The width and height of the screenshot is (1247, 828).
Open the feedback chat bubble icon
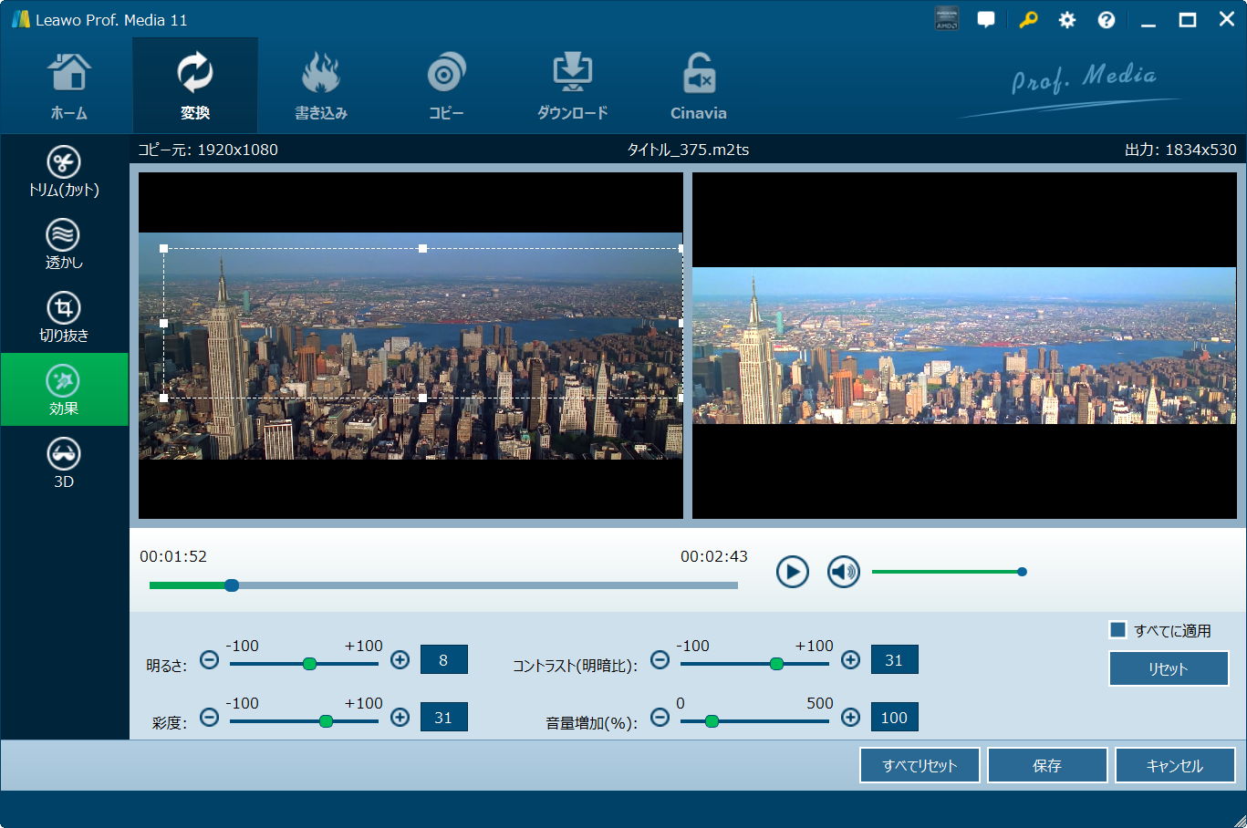(986, 20)
